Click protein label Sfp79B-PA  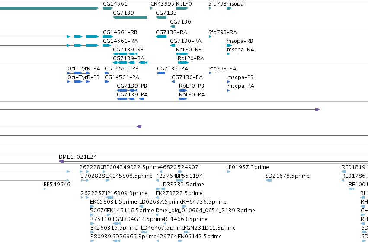click(223, 68)
